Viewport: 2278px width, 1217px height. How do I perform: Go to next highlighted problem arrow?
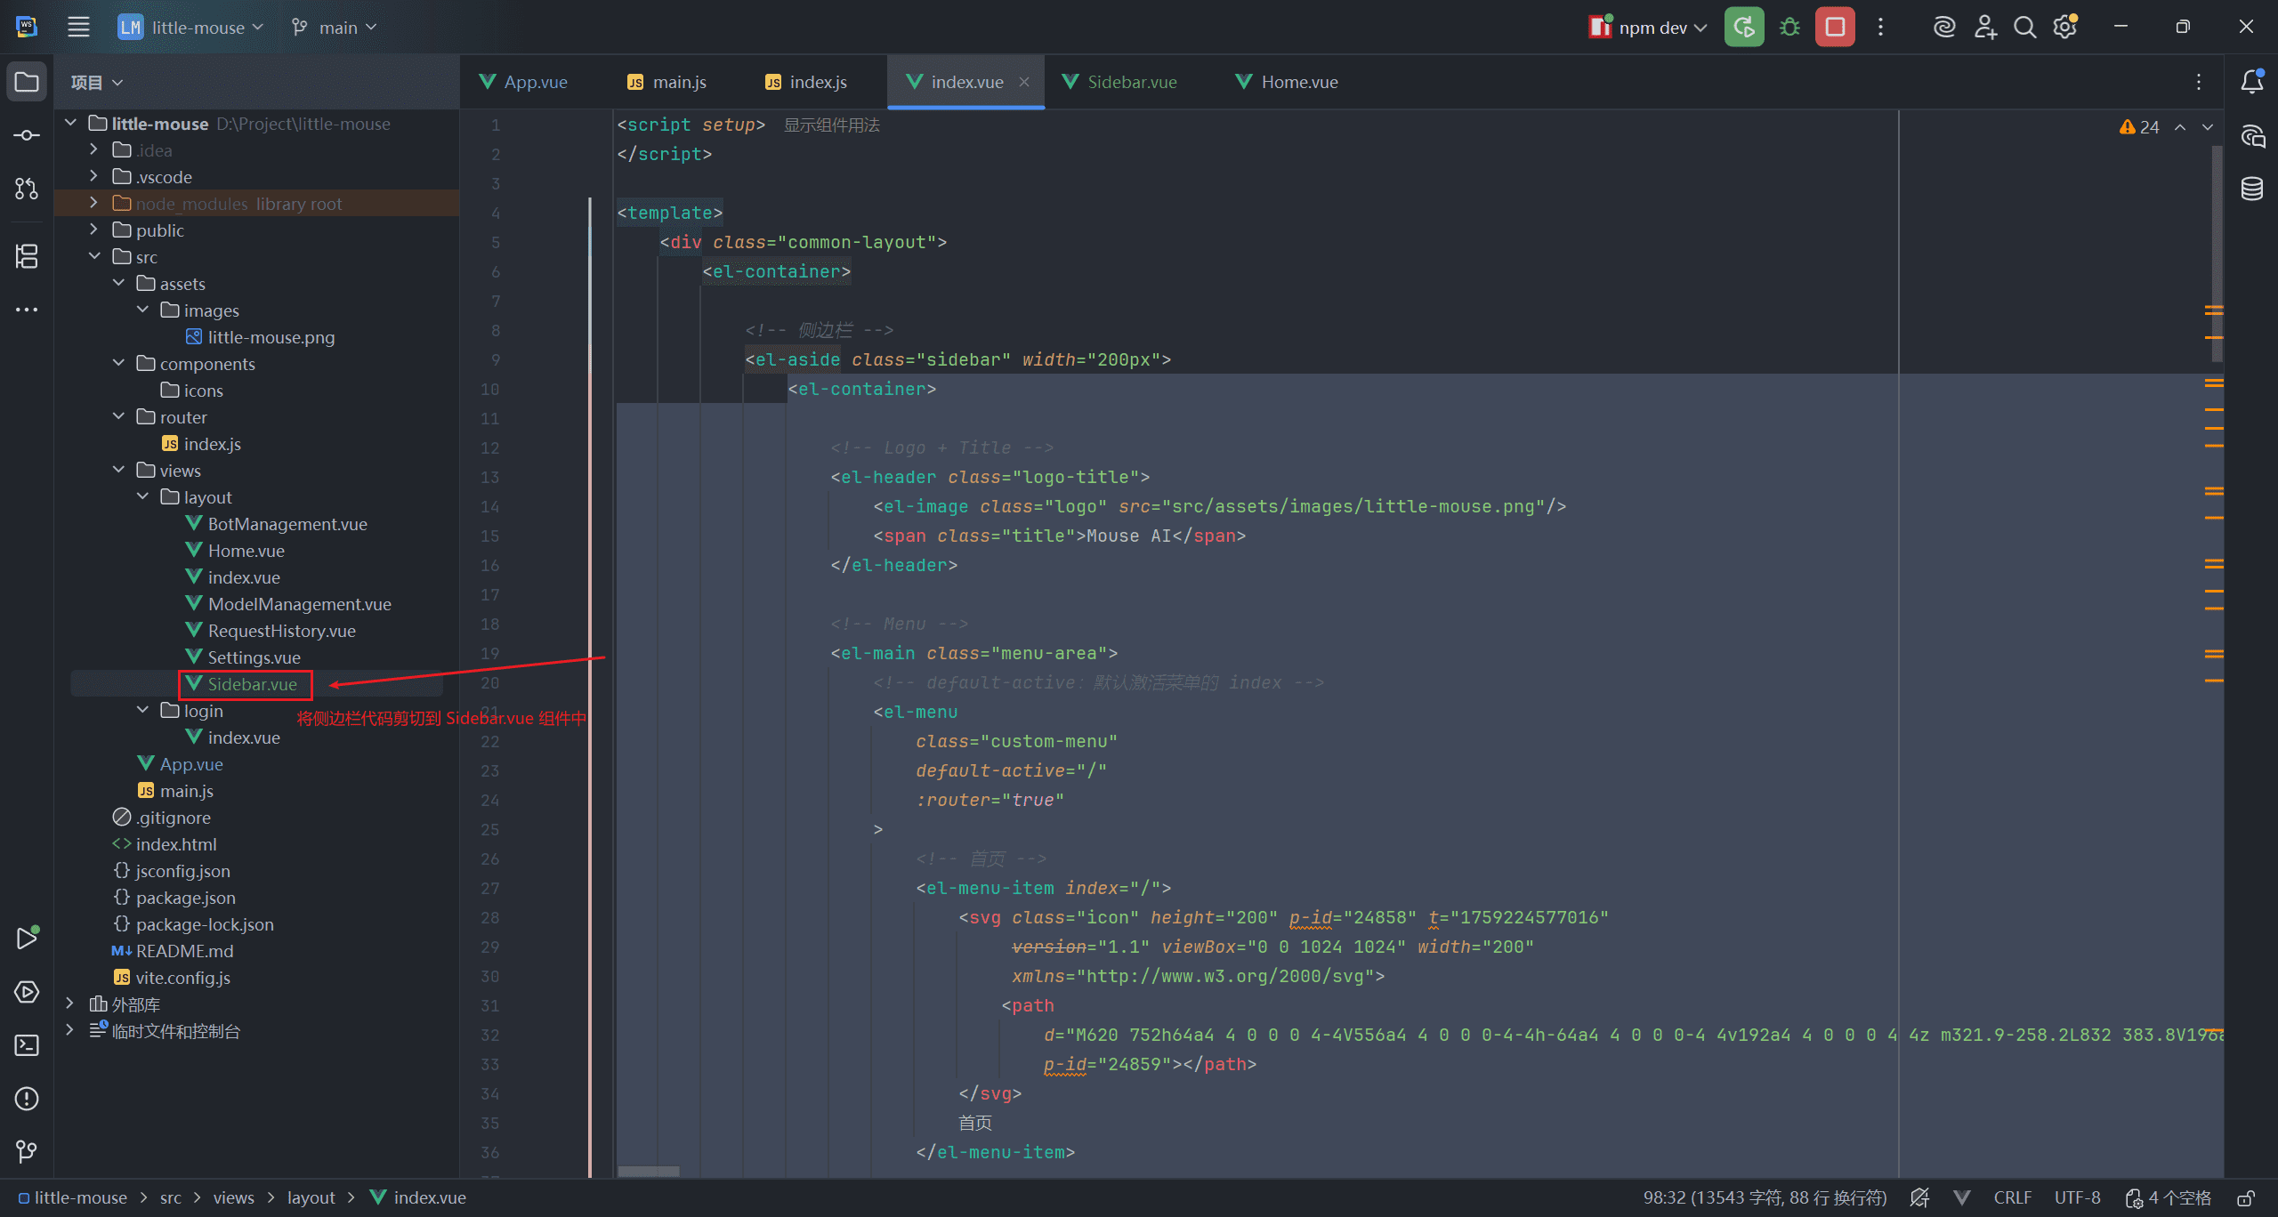click(2208, 127)
